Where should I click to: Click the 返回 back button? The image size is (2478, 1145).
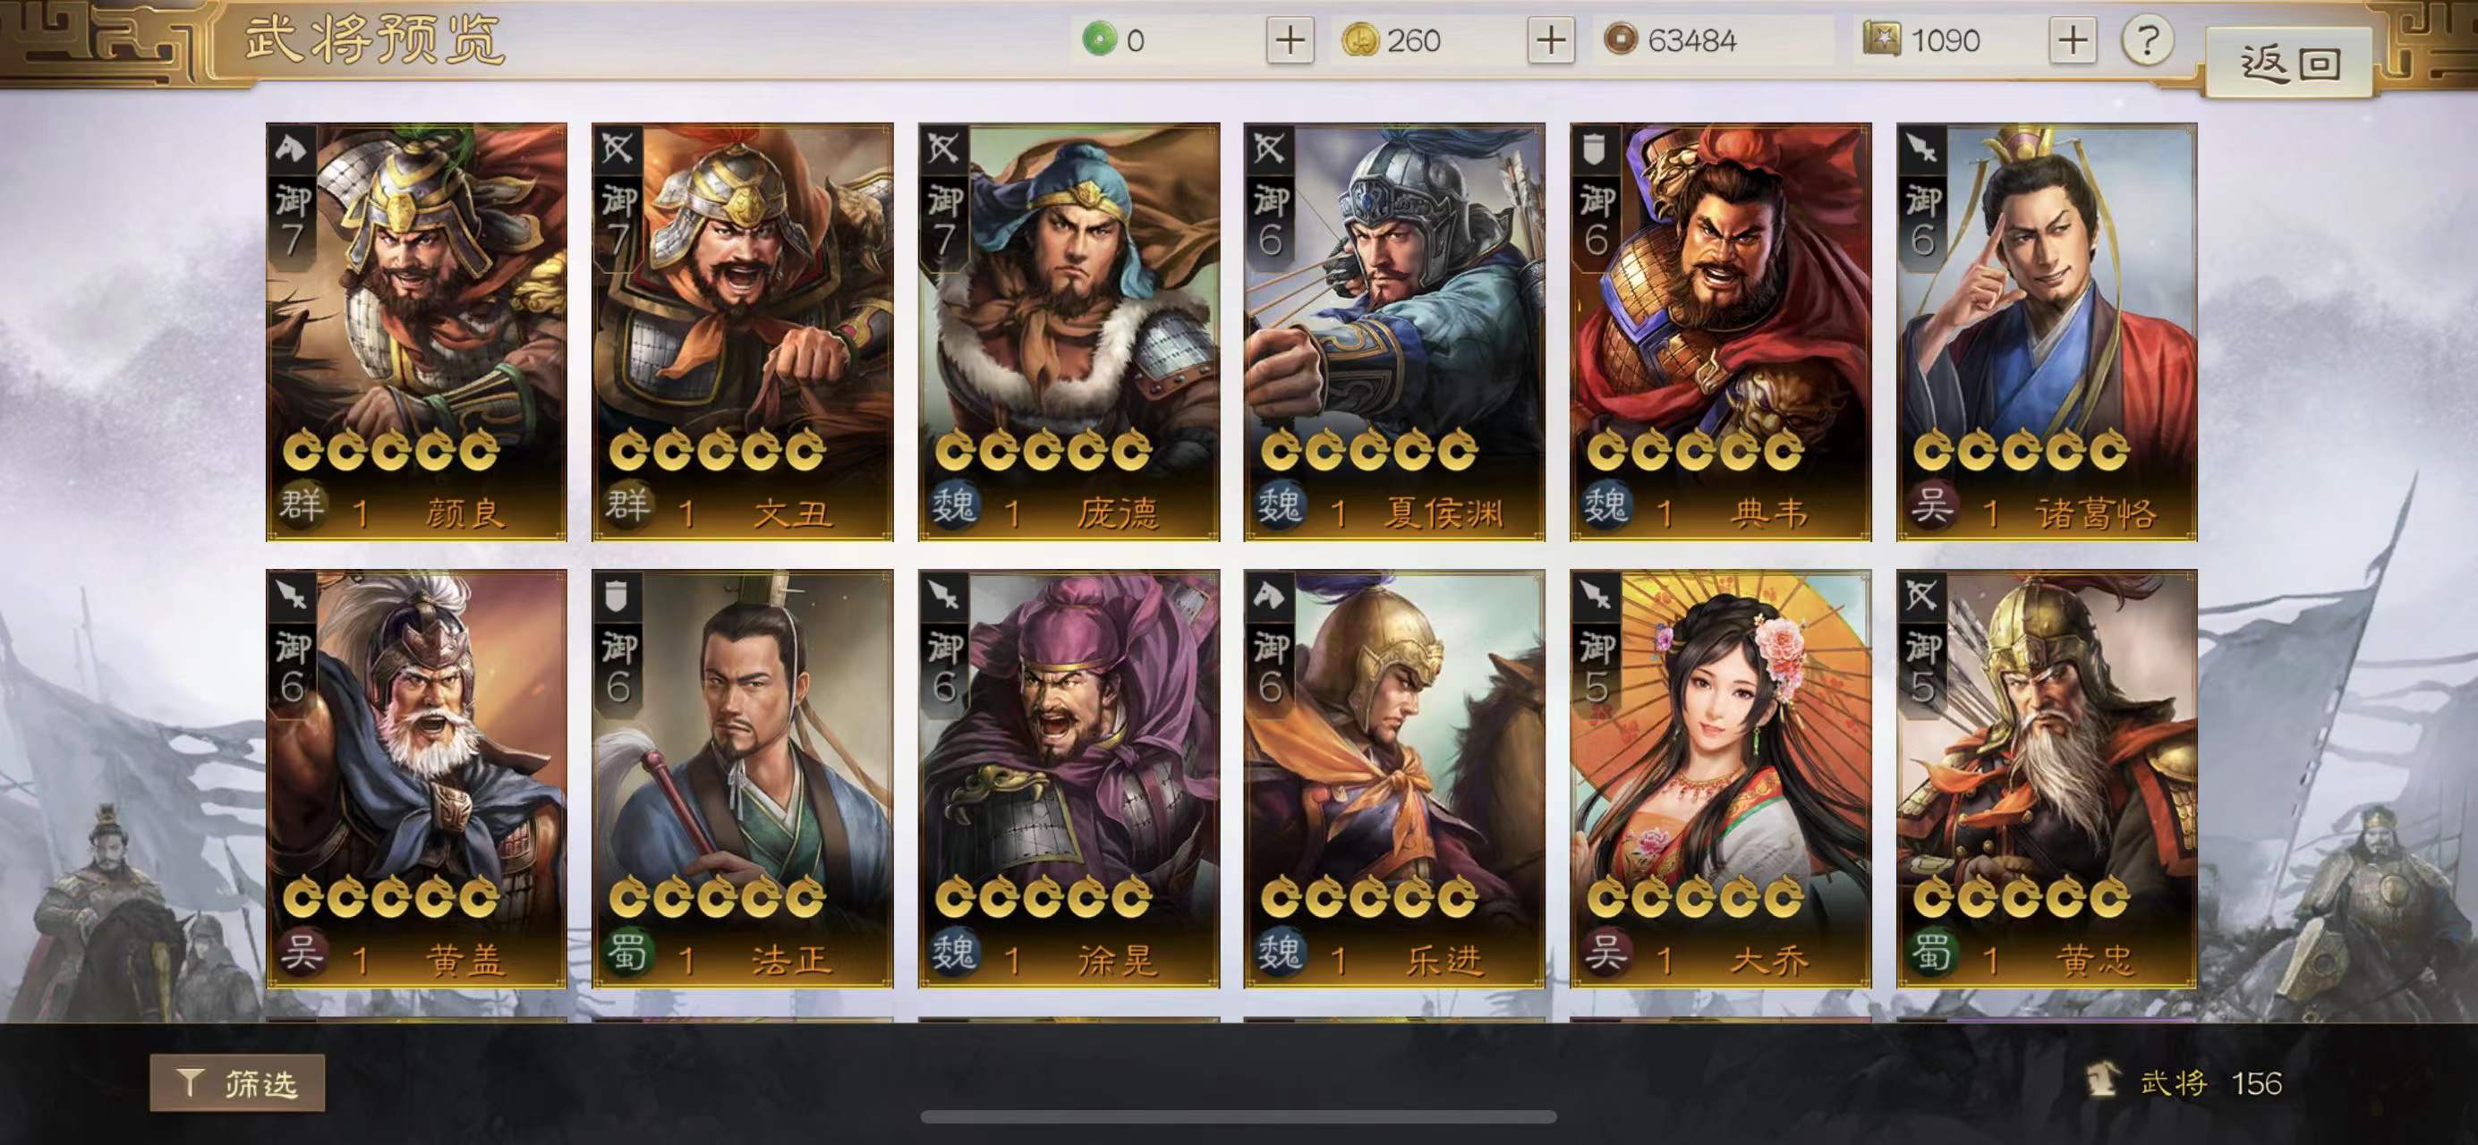(x=2287, y=64)
